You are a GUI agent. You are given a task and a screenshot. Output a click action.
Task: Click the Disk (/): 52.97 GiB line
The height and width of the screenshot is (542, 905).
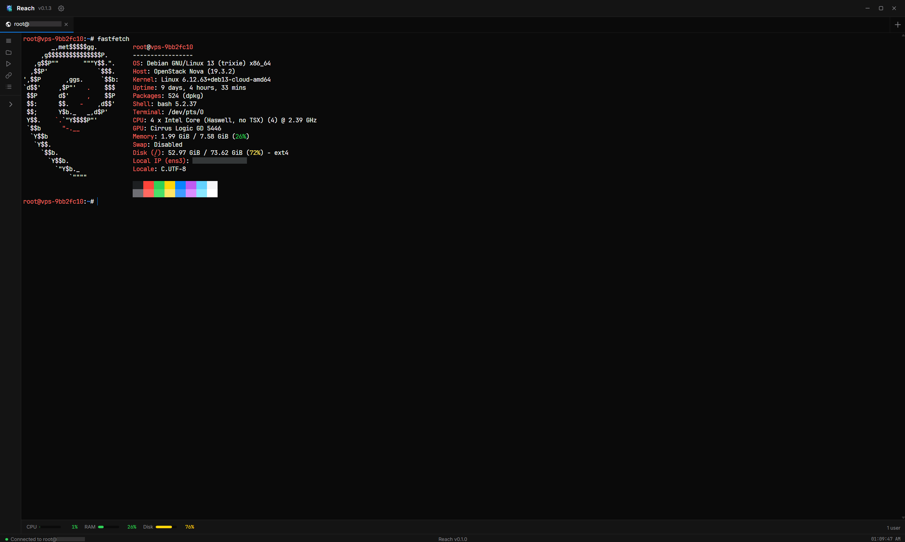coord(211,153)
